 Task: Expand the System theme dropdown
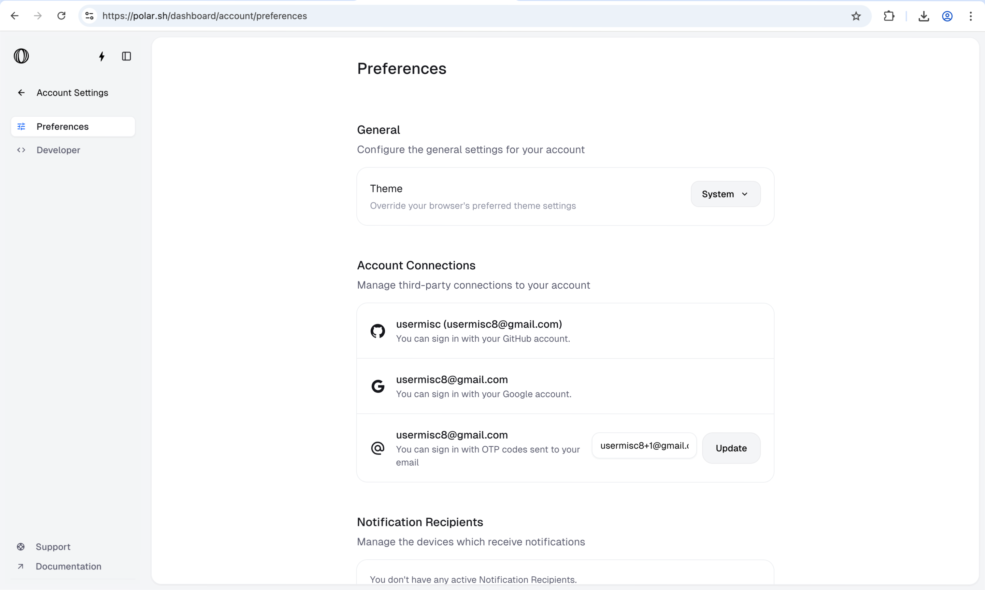(725, 194)
